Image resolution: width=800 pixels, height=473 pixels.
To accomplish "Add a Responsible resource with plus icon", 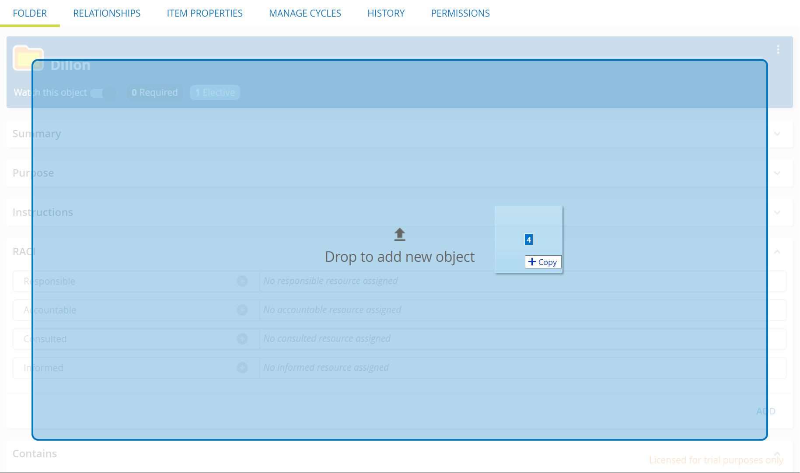I will pyautogui.click(x=242, y=281).
